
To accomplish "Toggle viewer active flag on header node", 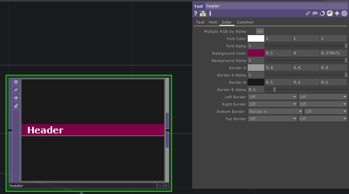I will (x=16, y=82).
